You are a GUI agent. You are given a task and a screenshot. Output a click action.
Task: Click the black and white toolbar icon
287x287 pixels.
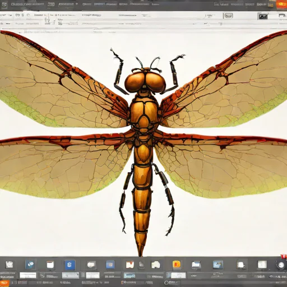point(263,16)
